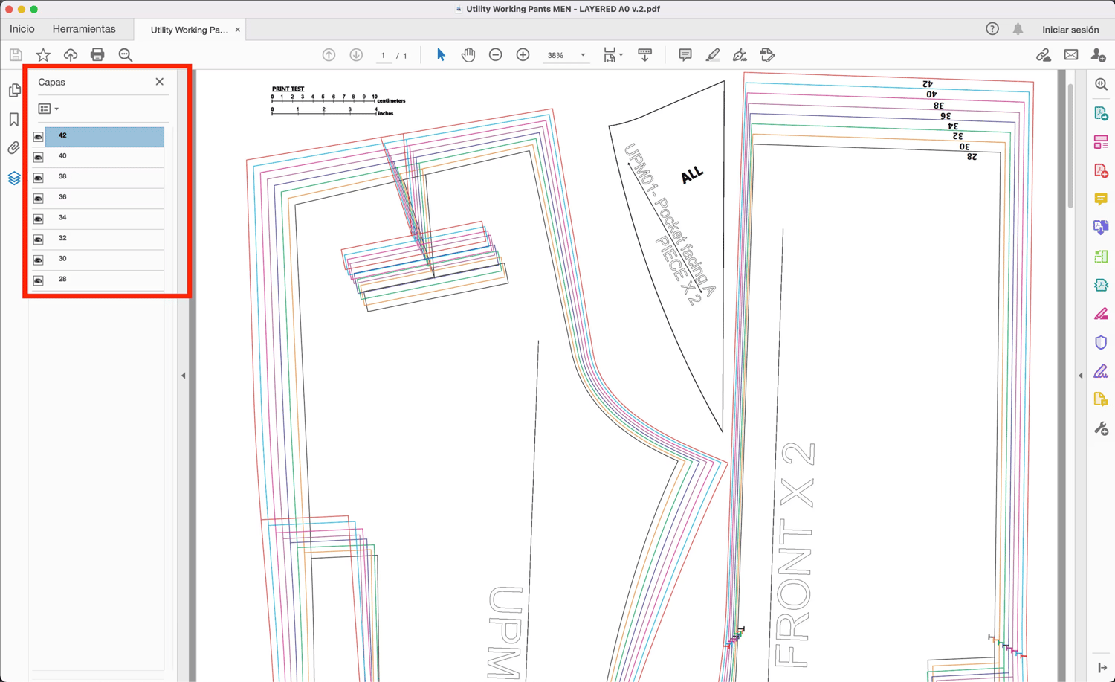Toggle visibility of layer 36

click(39, 199)
